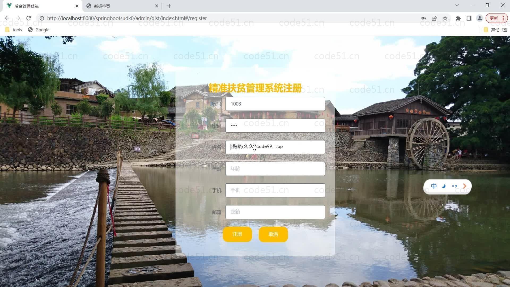Toggle the 中 Chinese input mode
Screen dimensions: 510x287
[434, 186]
